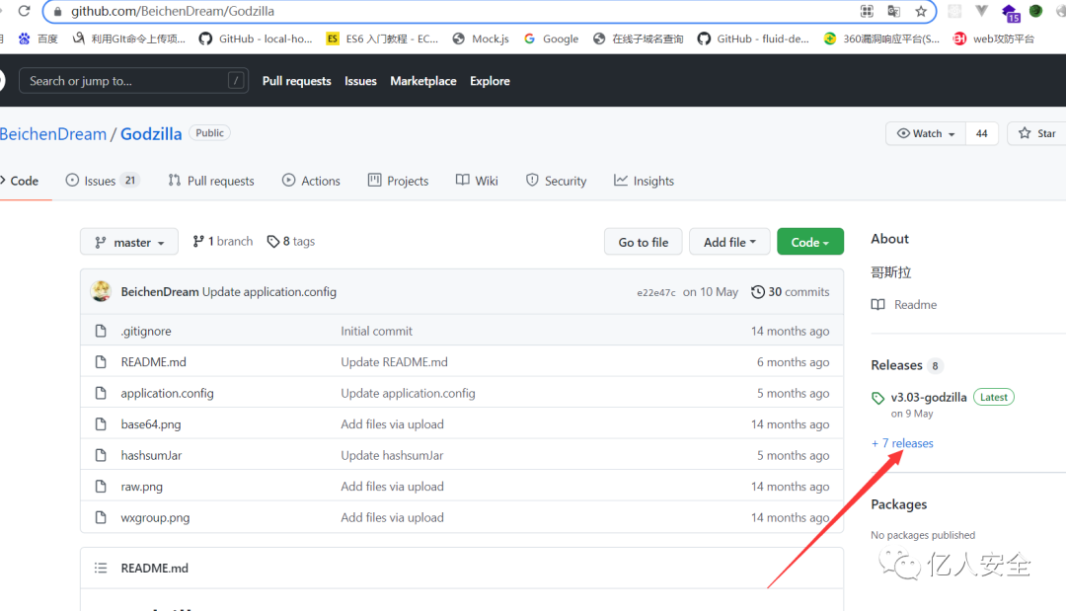Open Issues in the top navigation
The width and height of the screenshot is (1066, 611).
pyautogui.click(x=360, y=81)
